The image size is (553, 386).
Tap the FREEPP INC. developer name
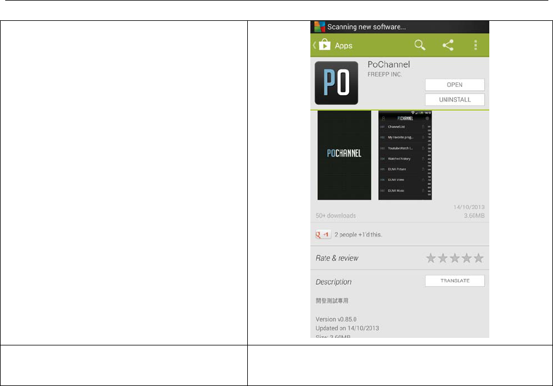coord(384,75)
